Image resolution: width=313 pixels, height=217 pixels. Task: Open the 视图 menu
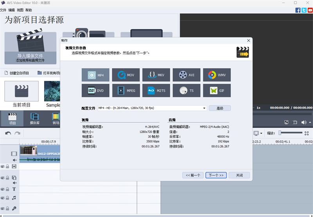point(20,10)
